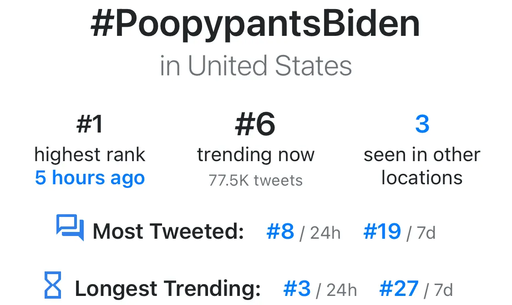Click the #8 Most Tweeted 24h rank
Screen dimensions: 512x305
click(x=280, y=232)
